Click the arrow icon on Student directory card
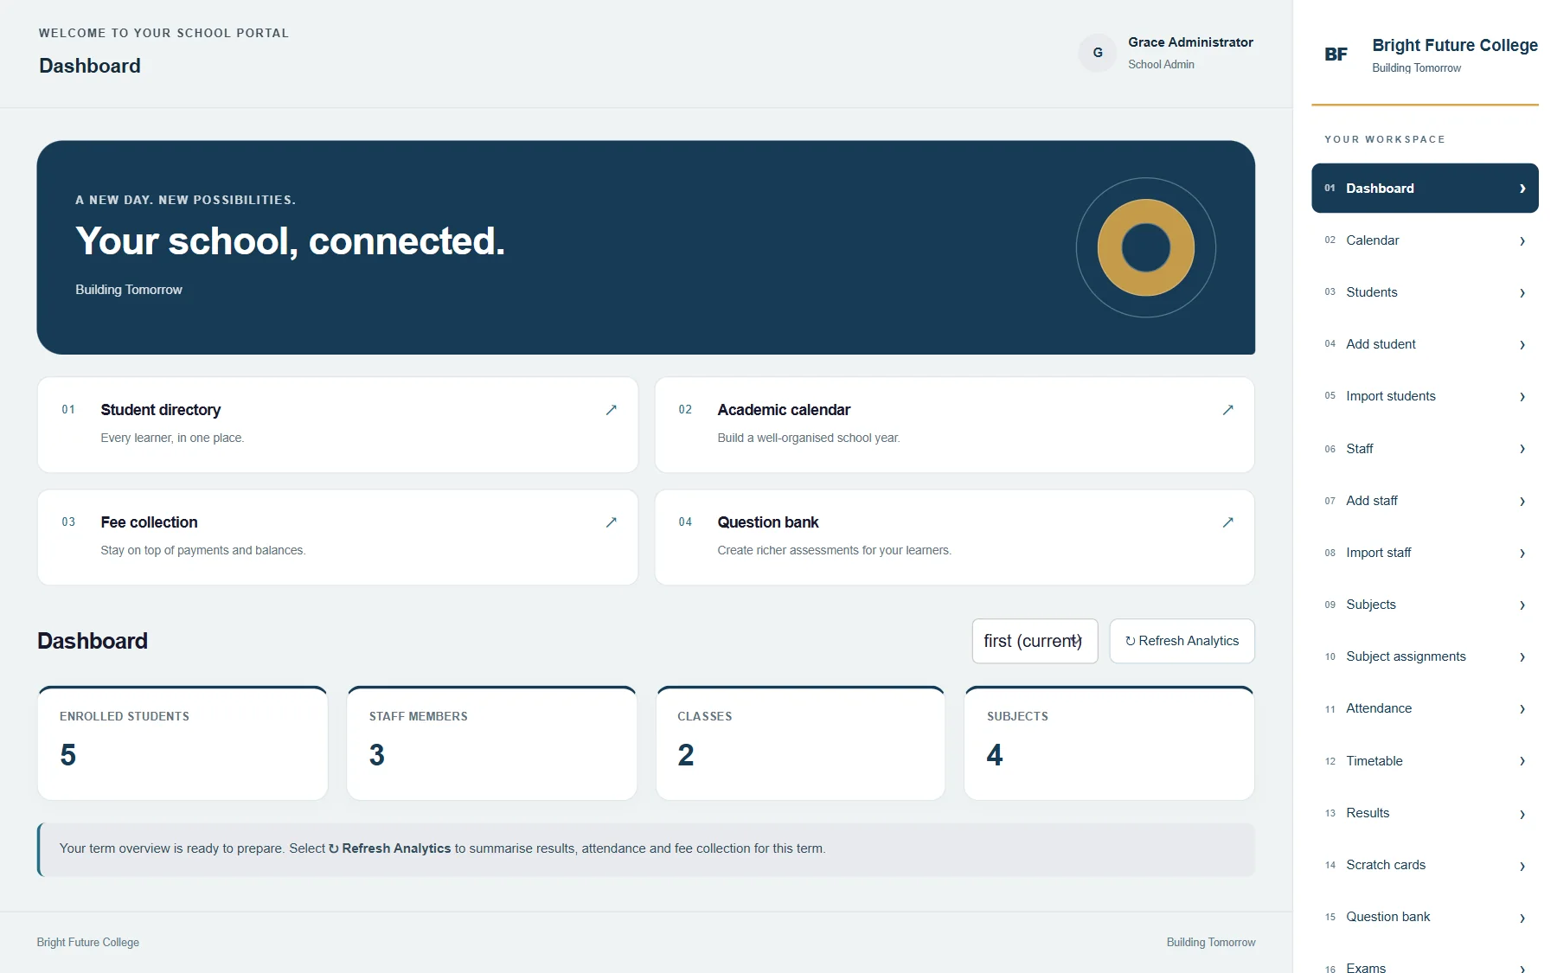1557x973 pixels. point(611,410)
